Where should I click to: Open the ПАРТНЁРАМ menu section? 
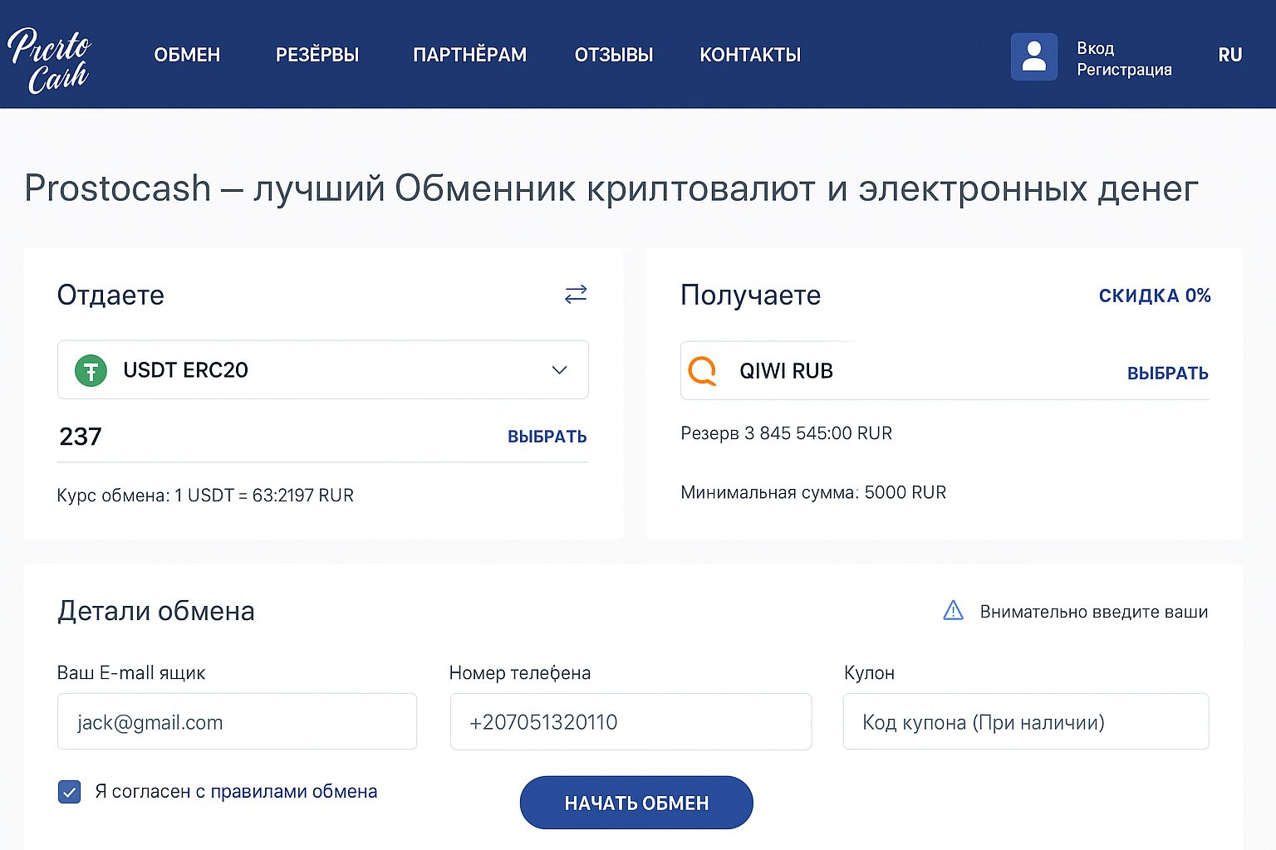pos(469,55)
